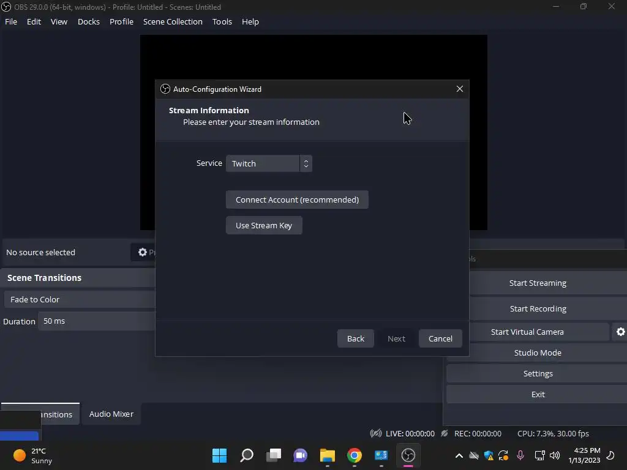The image size is (627, 470).
Task: Open the Tools menu
Action: (x=222, y=21)
